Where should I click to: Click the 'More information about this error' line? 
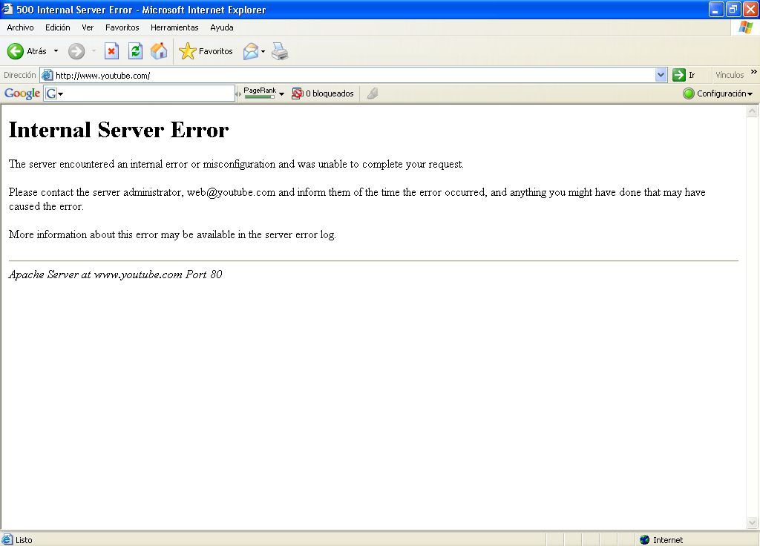(x=172, y=234)
